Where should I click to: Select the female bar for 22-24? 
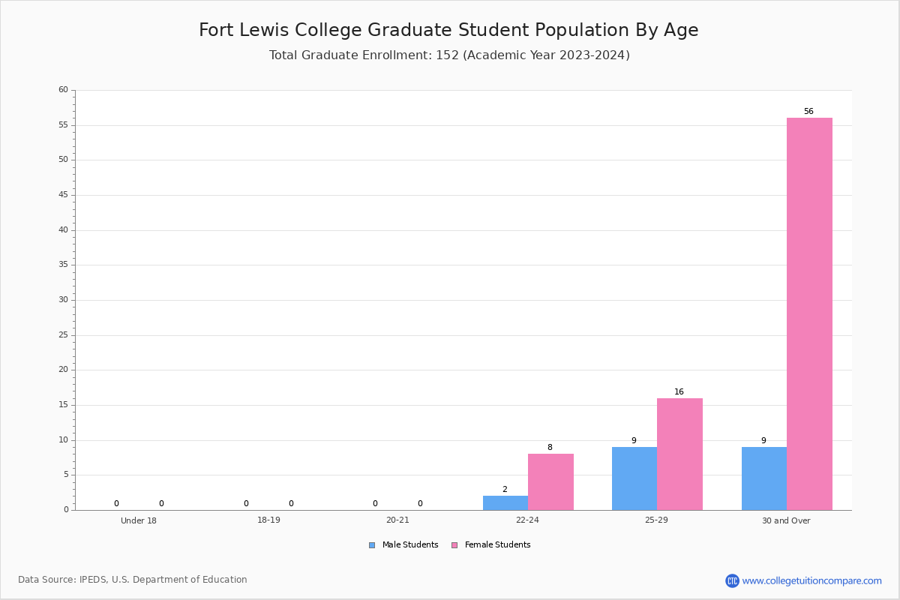[x=550, y=481]
